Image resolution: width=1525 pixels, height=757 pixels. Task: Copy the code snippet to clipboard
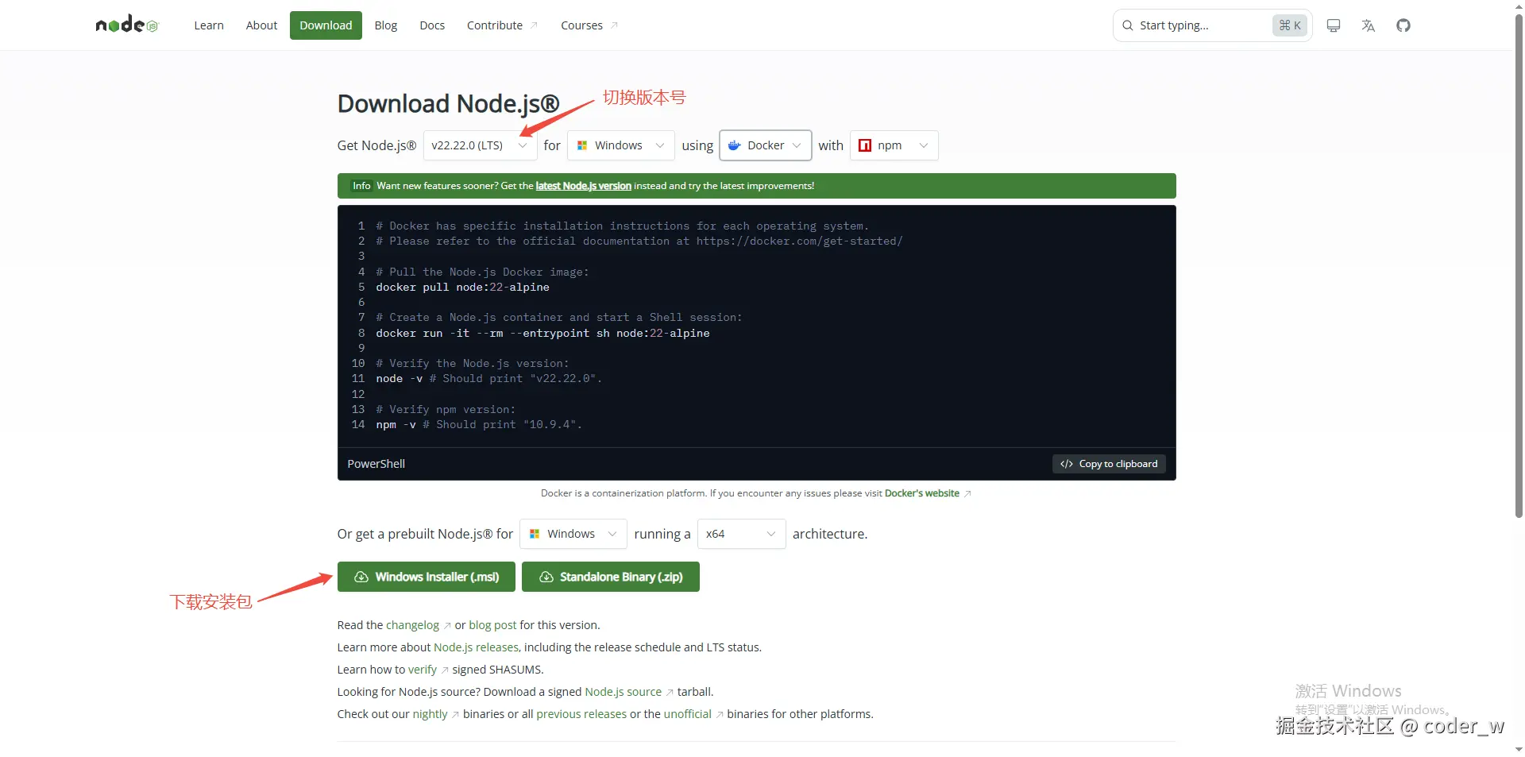point(1109,464)
